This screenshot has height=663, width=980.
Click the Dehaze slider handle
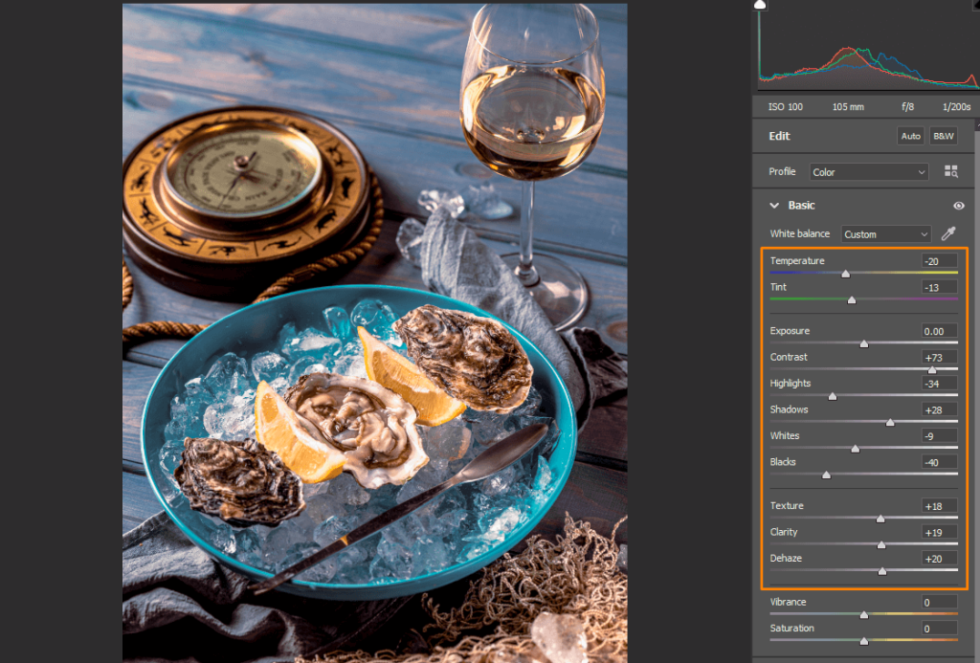click(x=881, y=570)
